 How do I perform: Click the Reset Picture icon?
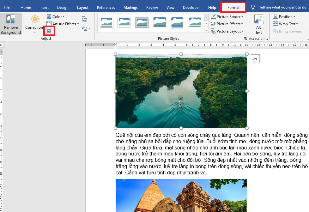[85, 28]
